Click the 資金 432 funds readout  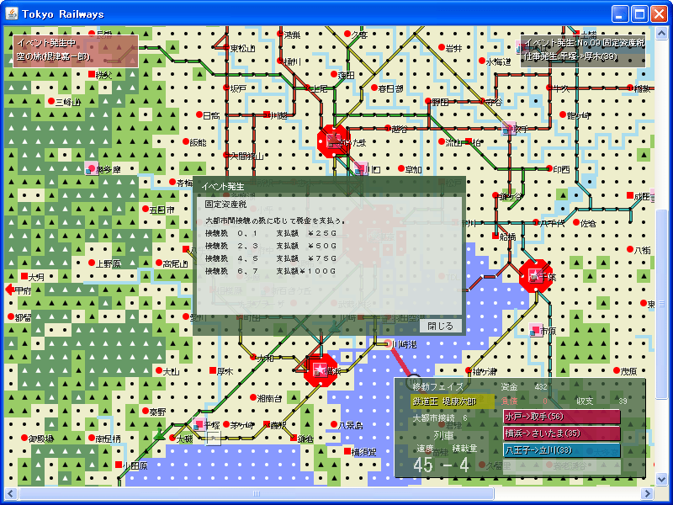(x=523, y=387)
